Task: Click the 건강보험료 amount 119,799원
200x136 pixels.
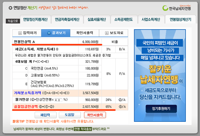Action: (92, 84)
